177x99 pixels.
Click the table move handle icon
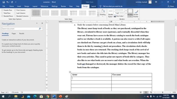(x=70, y=72)
